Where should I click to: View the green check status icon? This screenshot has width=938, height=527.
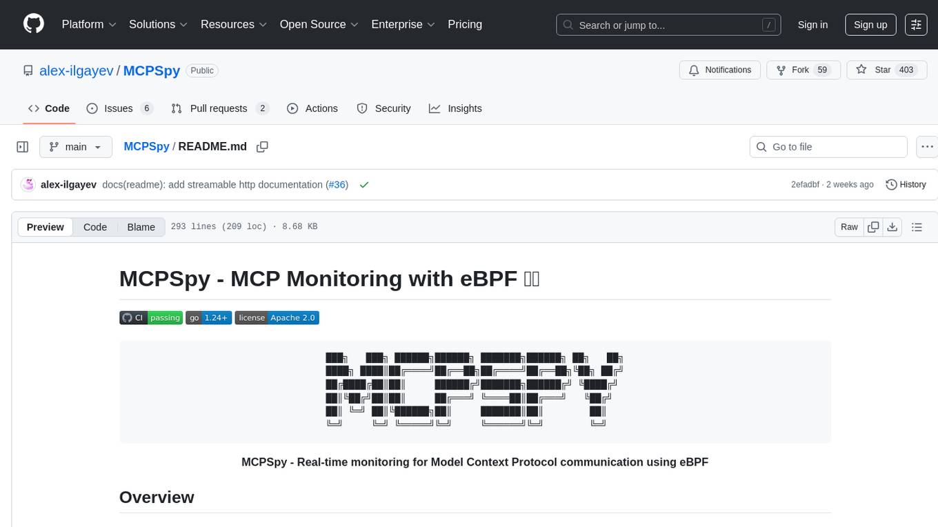pyautogui.click(x=364, y=184)
